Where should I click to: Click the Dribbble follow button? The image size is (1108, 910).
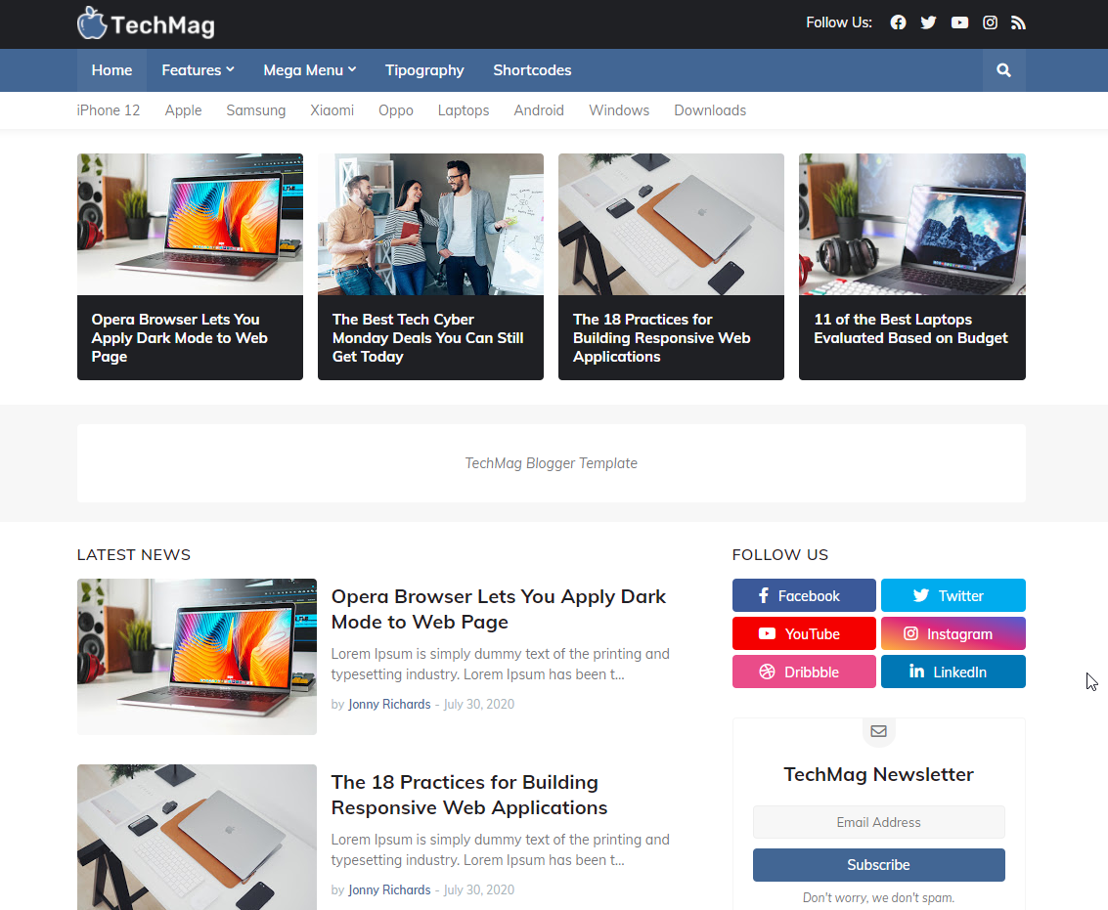coord(804,672)
